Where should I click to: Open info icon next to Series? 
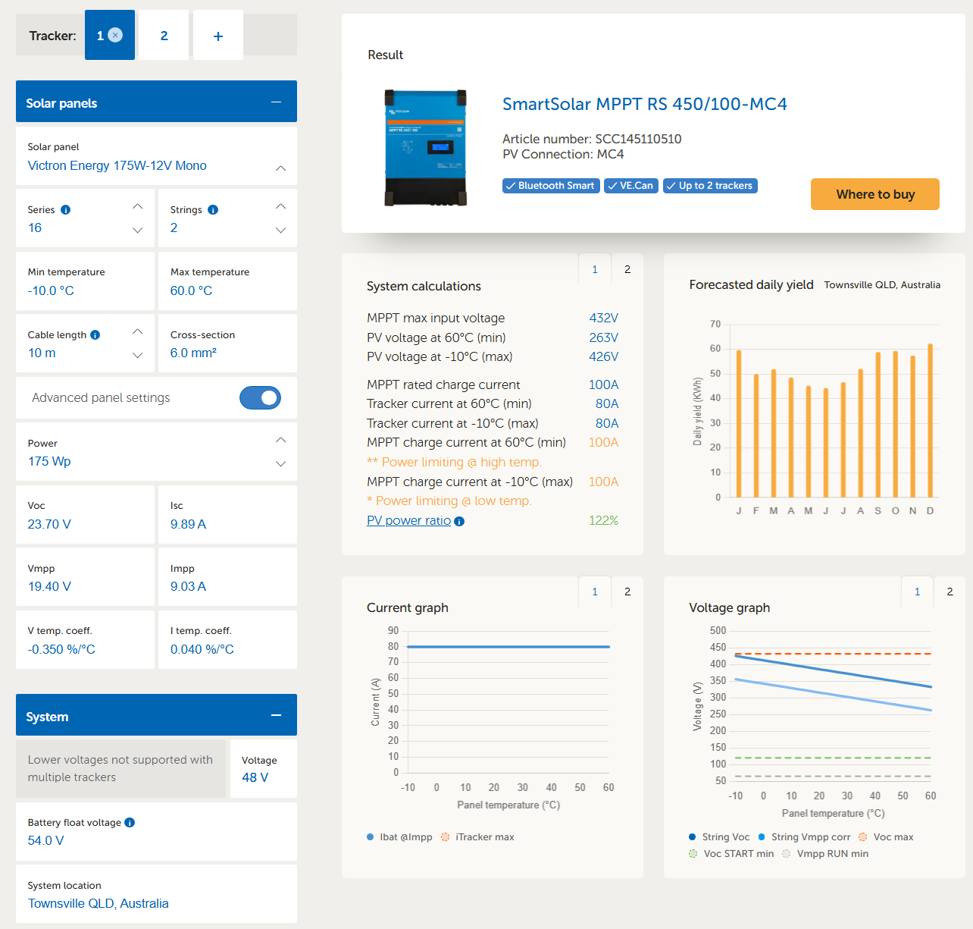[66, 210]
